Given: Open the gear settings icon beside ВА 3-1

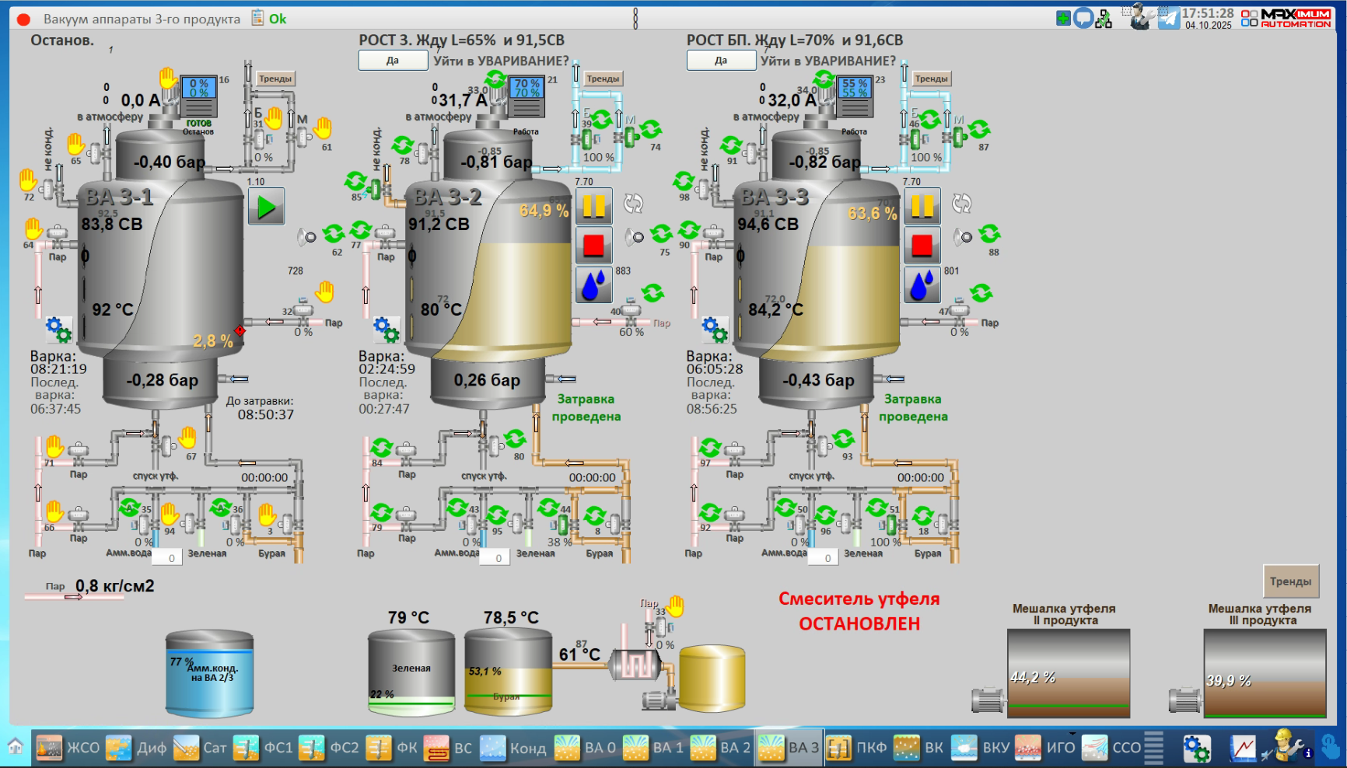Looking at the screenshot, I should click(x=58, y=330).
